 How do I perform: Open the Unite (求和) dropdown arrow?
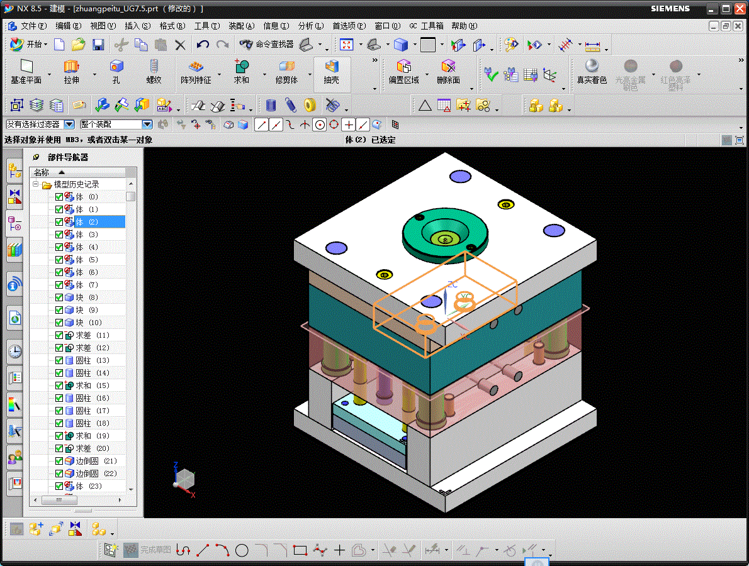click(x=264, y=74)
